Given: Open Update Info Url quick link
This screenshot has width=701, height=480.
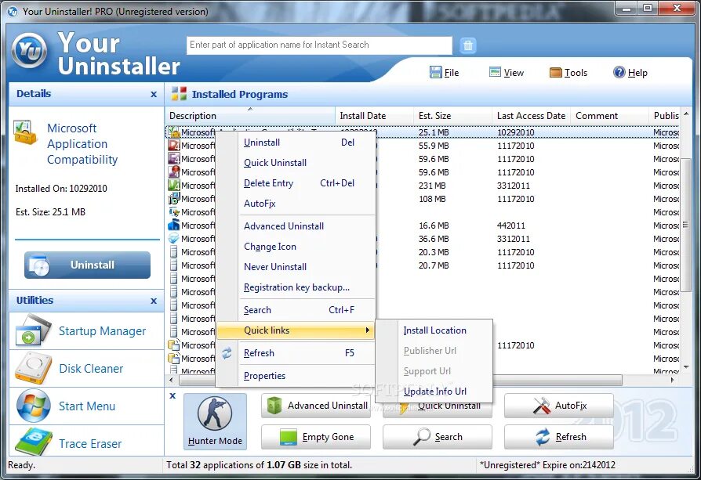Looking at the screenshot, I should [x=434, y=392].
